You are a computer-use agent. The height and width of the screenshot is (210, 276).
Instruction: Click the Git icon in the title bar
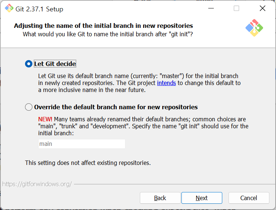tap(9, 8)
